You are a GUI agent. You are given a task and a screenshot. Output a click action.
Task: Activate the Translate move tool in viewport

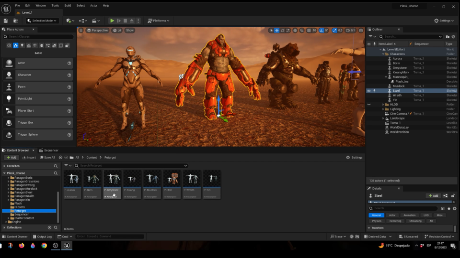click(276, 31)
